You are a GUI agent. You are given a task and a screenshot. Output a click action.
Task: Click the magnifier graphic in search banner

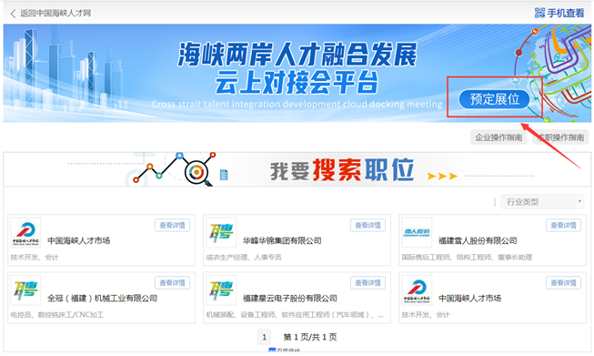(x=197, y=173)
